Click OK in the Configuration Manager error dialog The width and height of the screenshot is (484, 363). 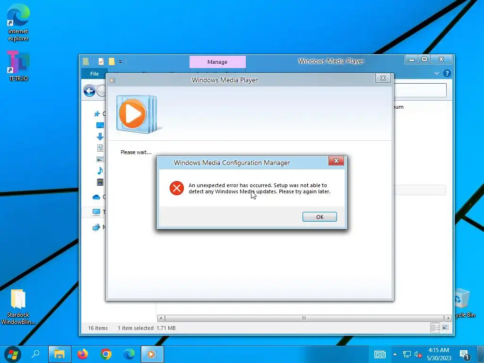click(320, 216)
